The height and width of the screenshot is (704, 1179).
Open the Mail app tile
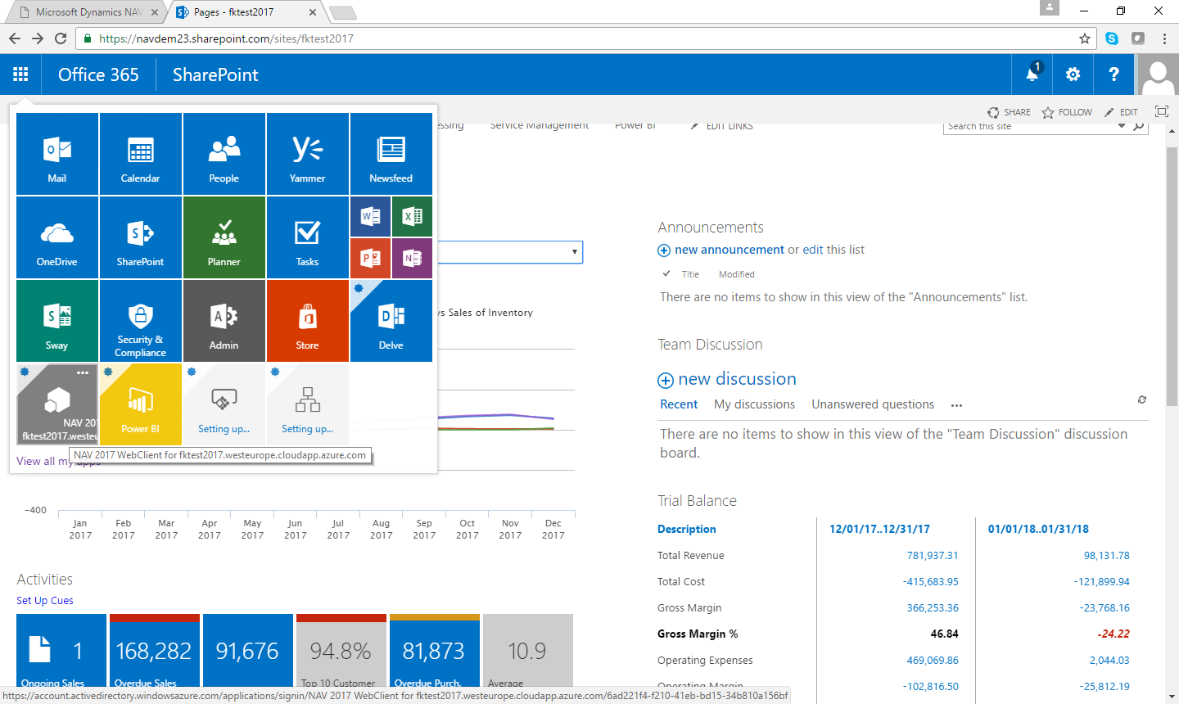(x=57, y=155)
